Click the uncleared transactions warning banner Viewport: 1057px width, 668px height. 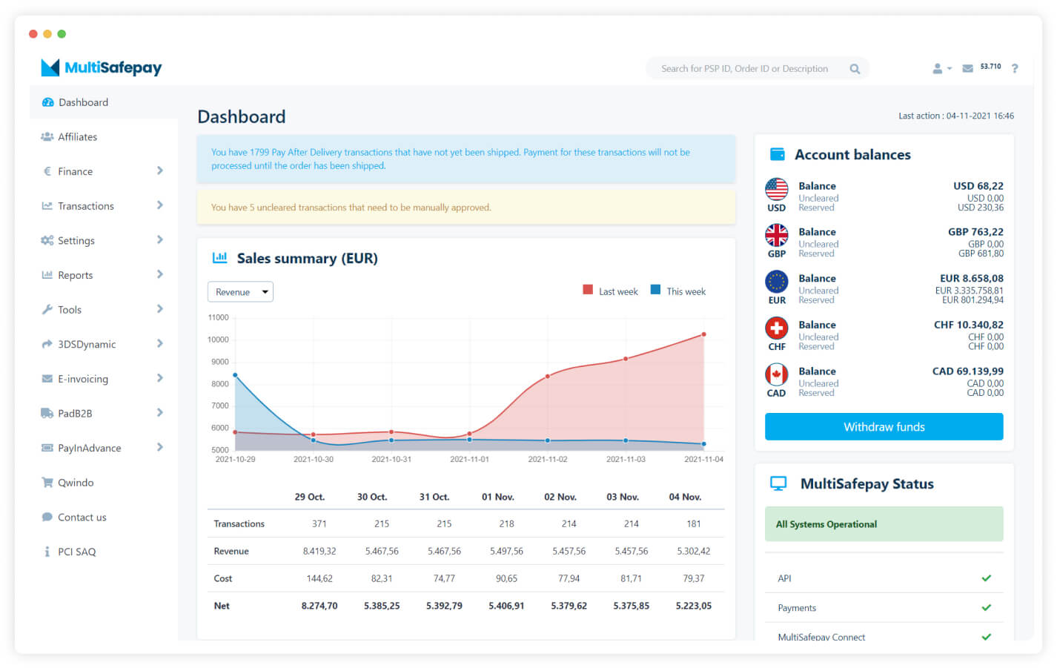[x=466, y=208]
